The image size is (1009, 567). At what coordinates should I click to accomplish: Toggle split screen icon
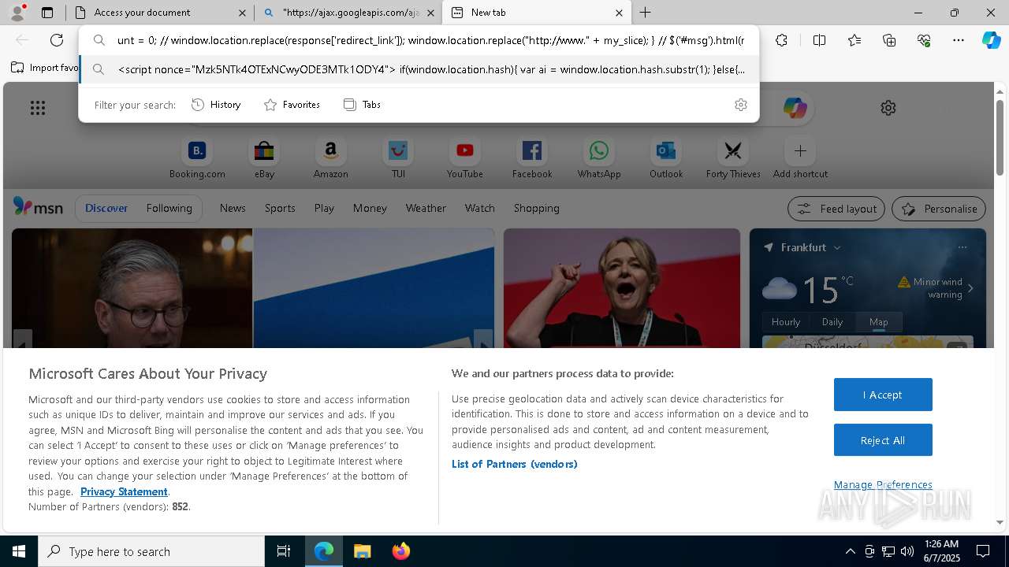819,40
